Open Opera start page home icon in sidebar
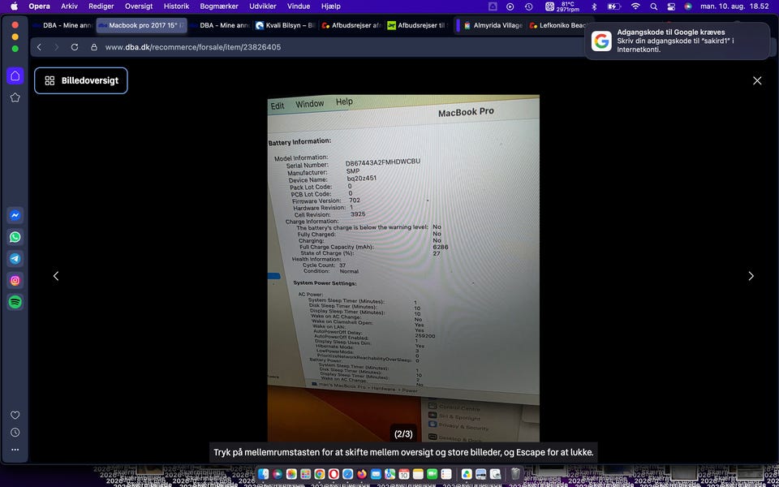The height and width of the screenshot is (487, 779). [15, 75]
